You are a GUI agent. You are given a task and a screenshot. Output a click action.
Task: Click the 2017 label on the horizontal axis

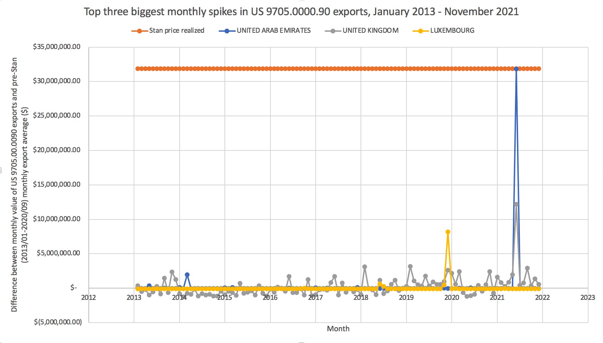click(x=316, y=297)
